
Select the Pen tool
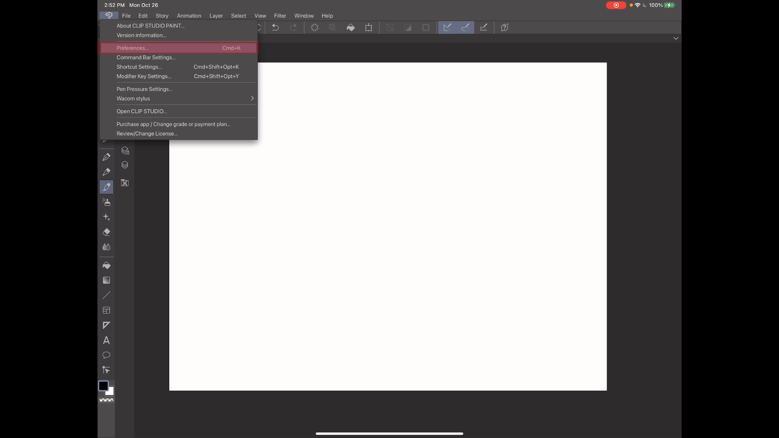coord(106,157)
